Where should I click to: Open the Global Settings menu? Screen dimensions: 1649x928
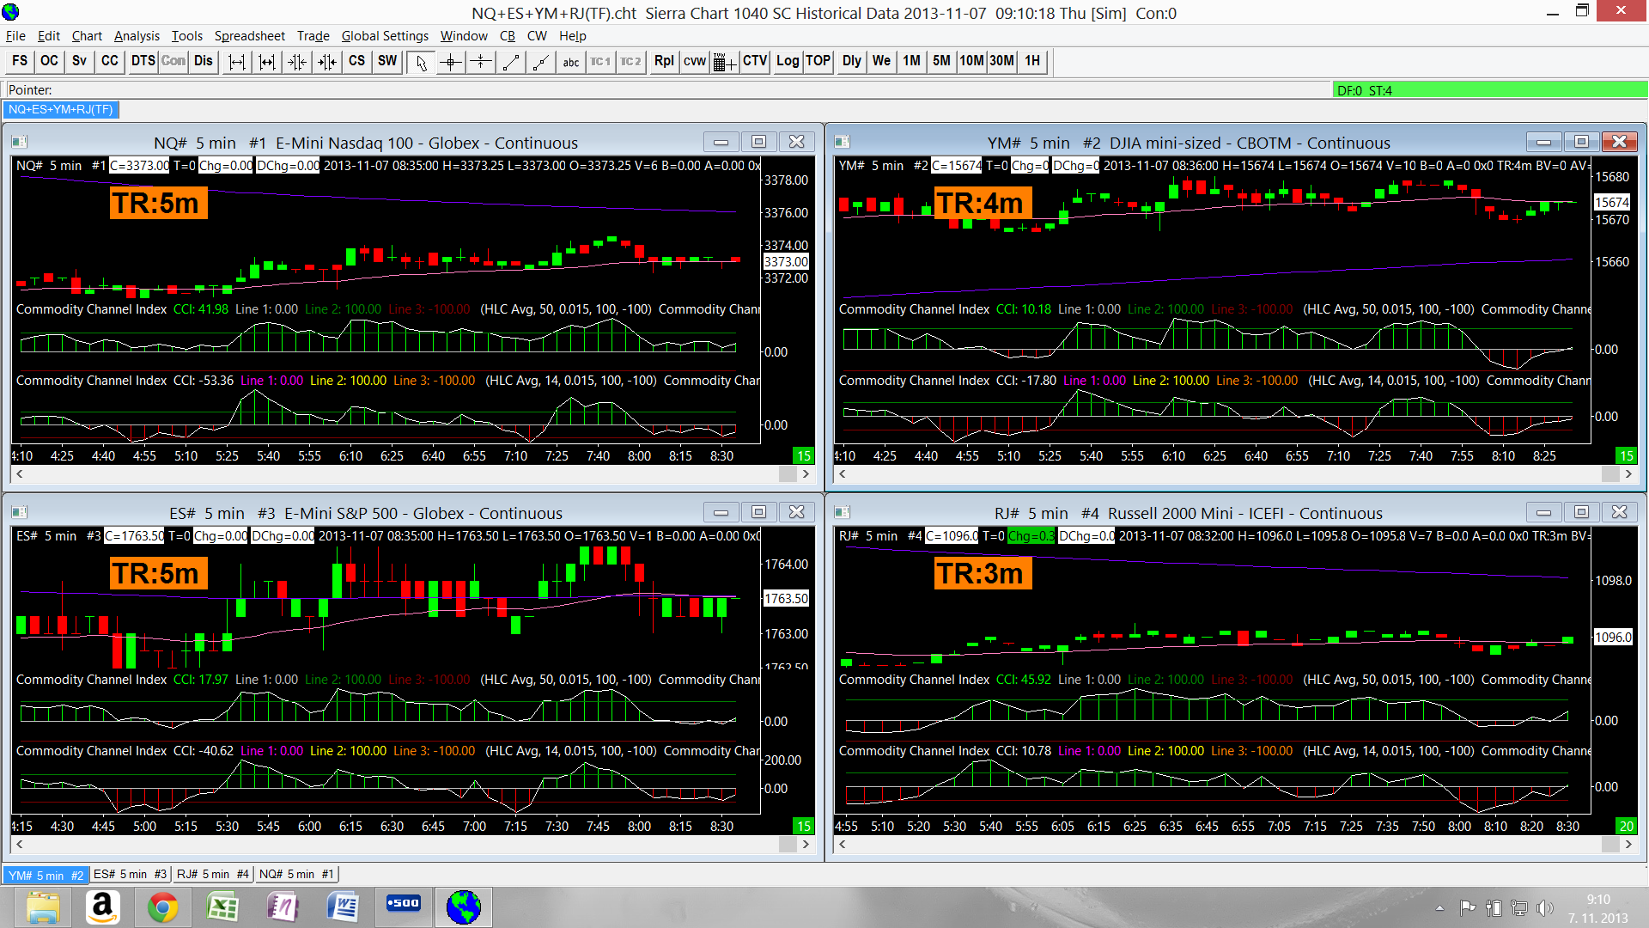click(384, 36)
